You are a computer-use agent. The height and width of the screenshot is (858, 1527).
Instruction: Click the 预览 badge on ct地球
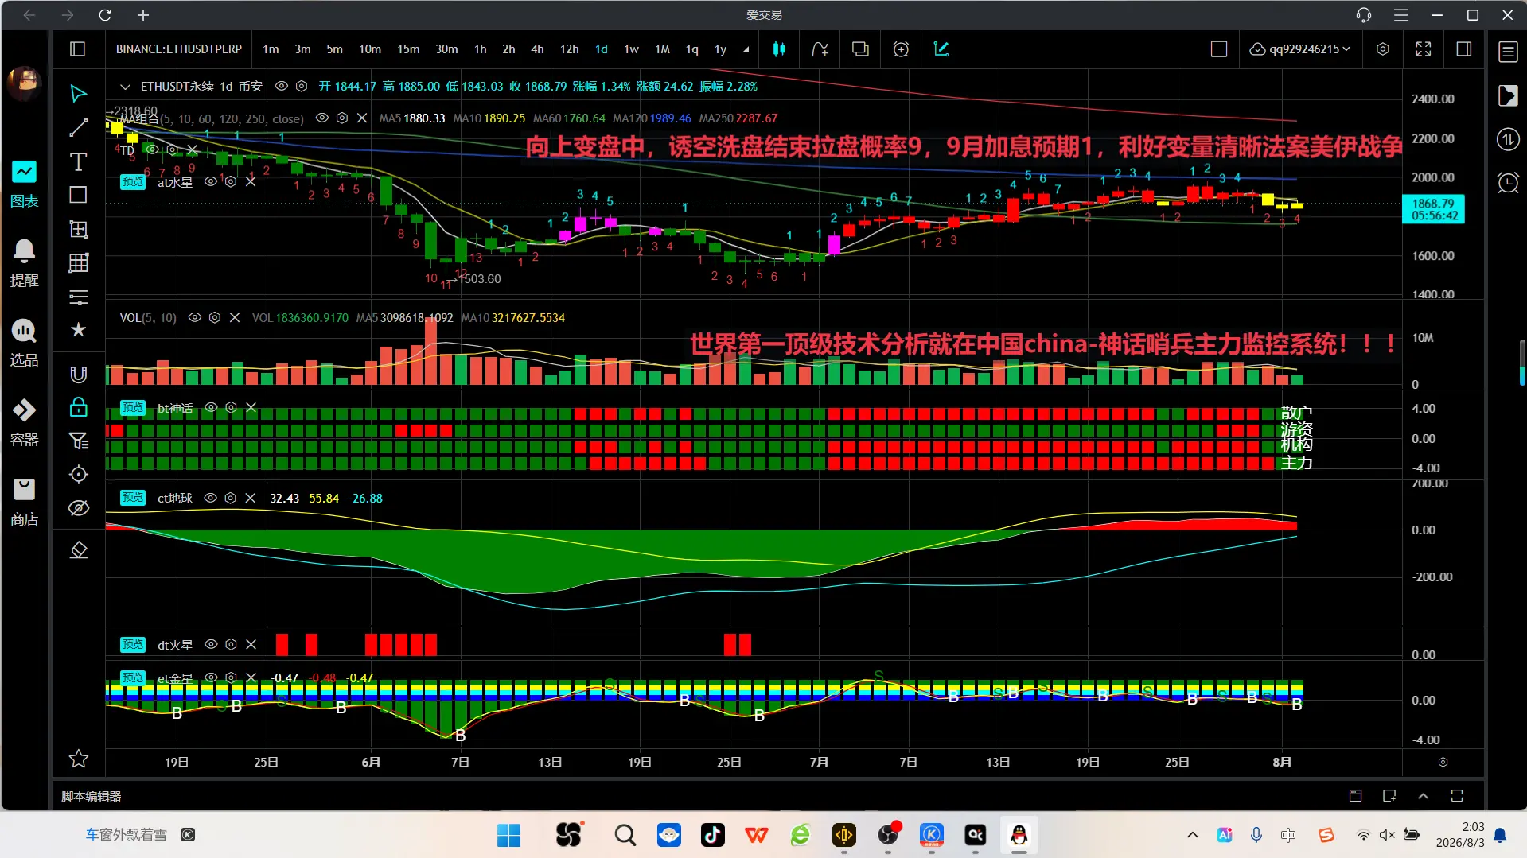(x=133, y=498)
